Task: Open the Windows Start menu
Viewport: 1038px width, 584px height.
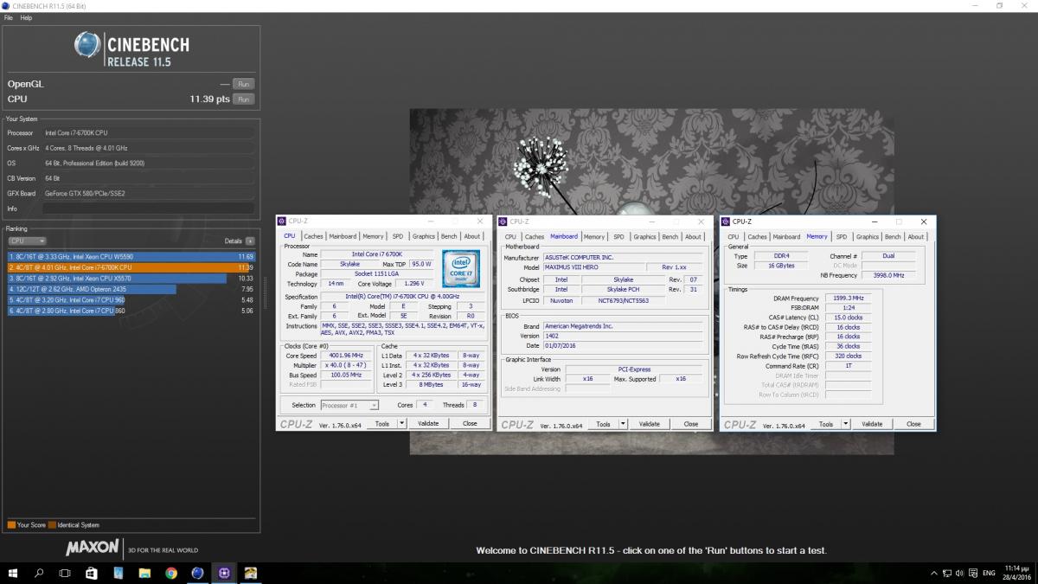Action: click(x=13, y=573)
